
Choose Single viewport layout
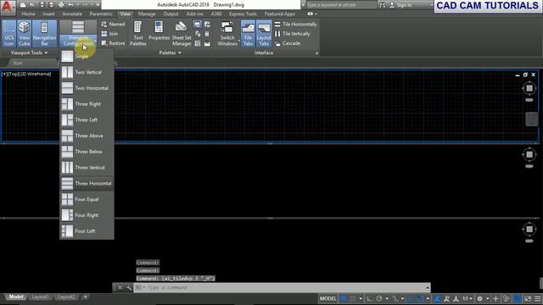87,56
